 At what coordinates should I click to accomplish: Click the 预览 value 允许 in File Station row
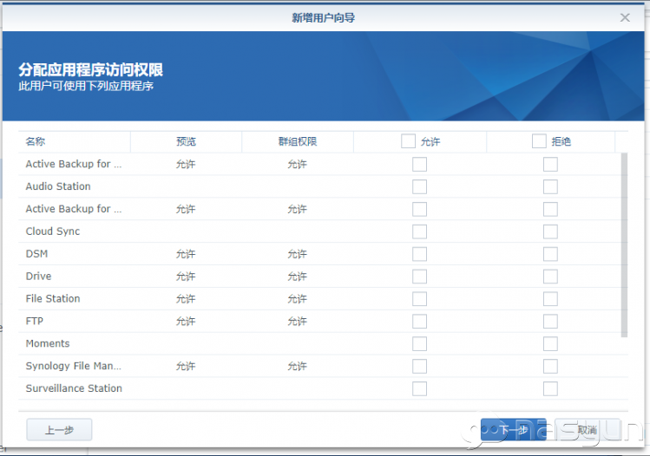(x=186, y=298)
